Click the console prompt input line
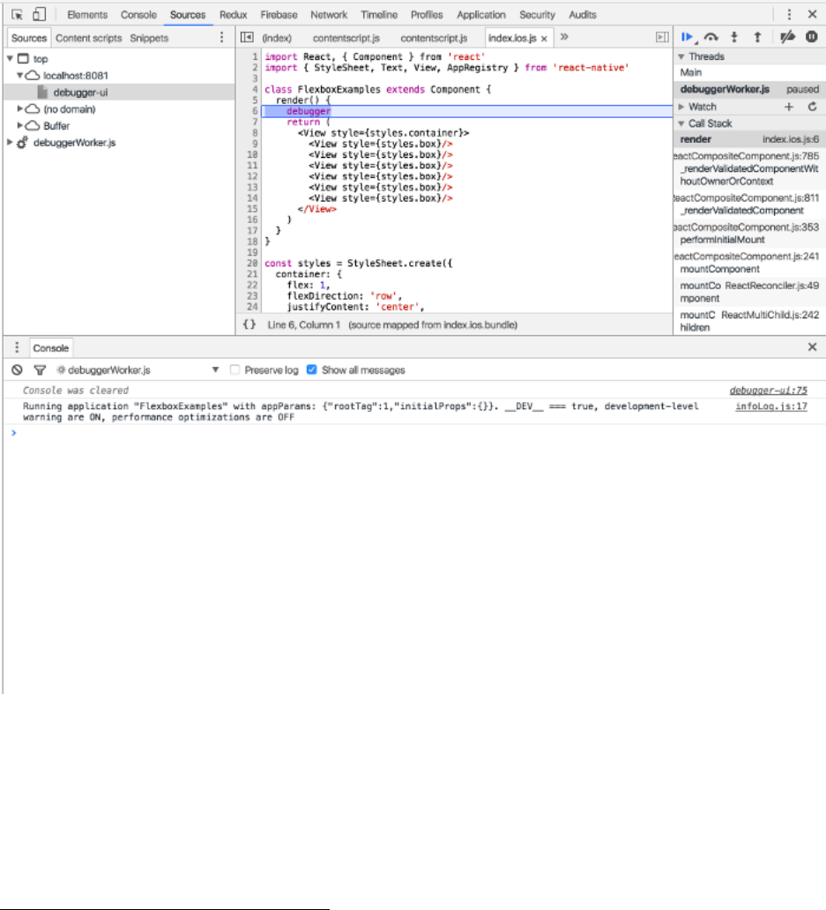Image resolution: width=826 pixels, height=910 pixels. click(414, 433)
